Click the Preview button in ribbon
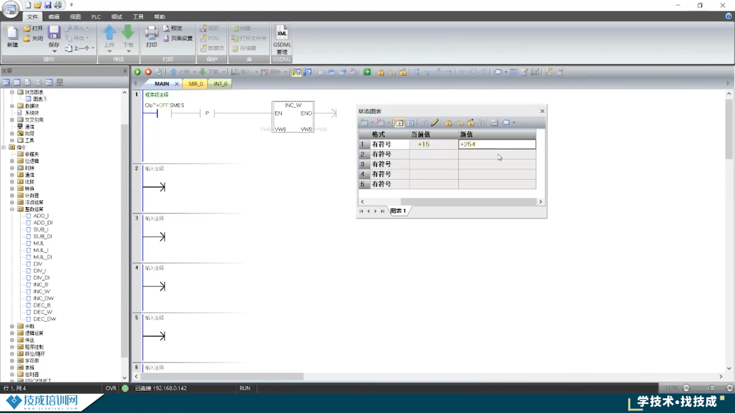 172,28
